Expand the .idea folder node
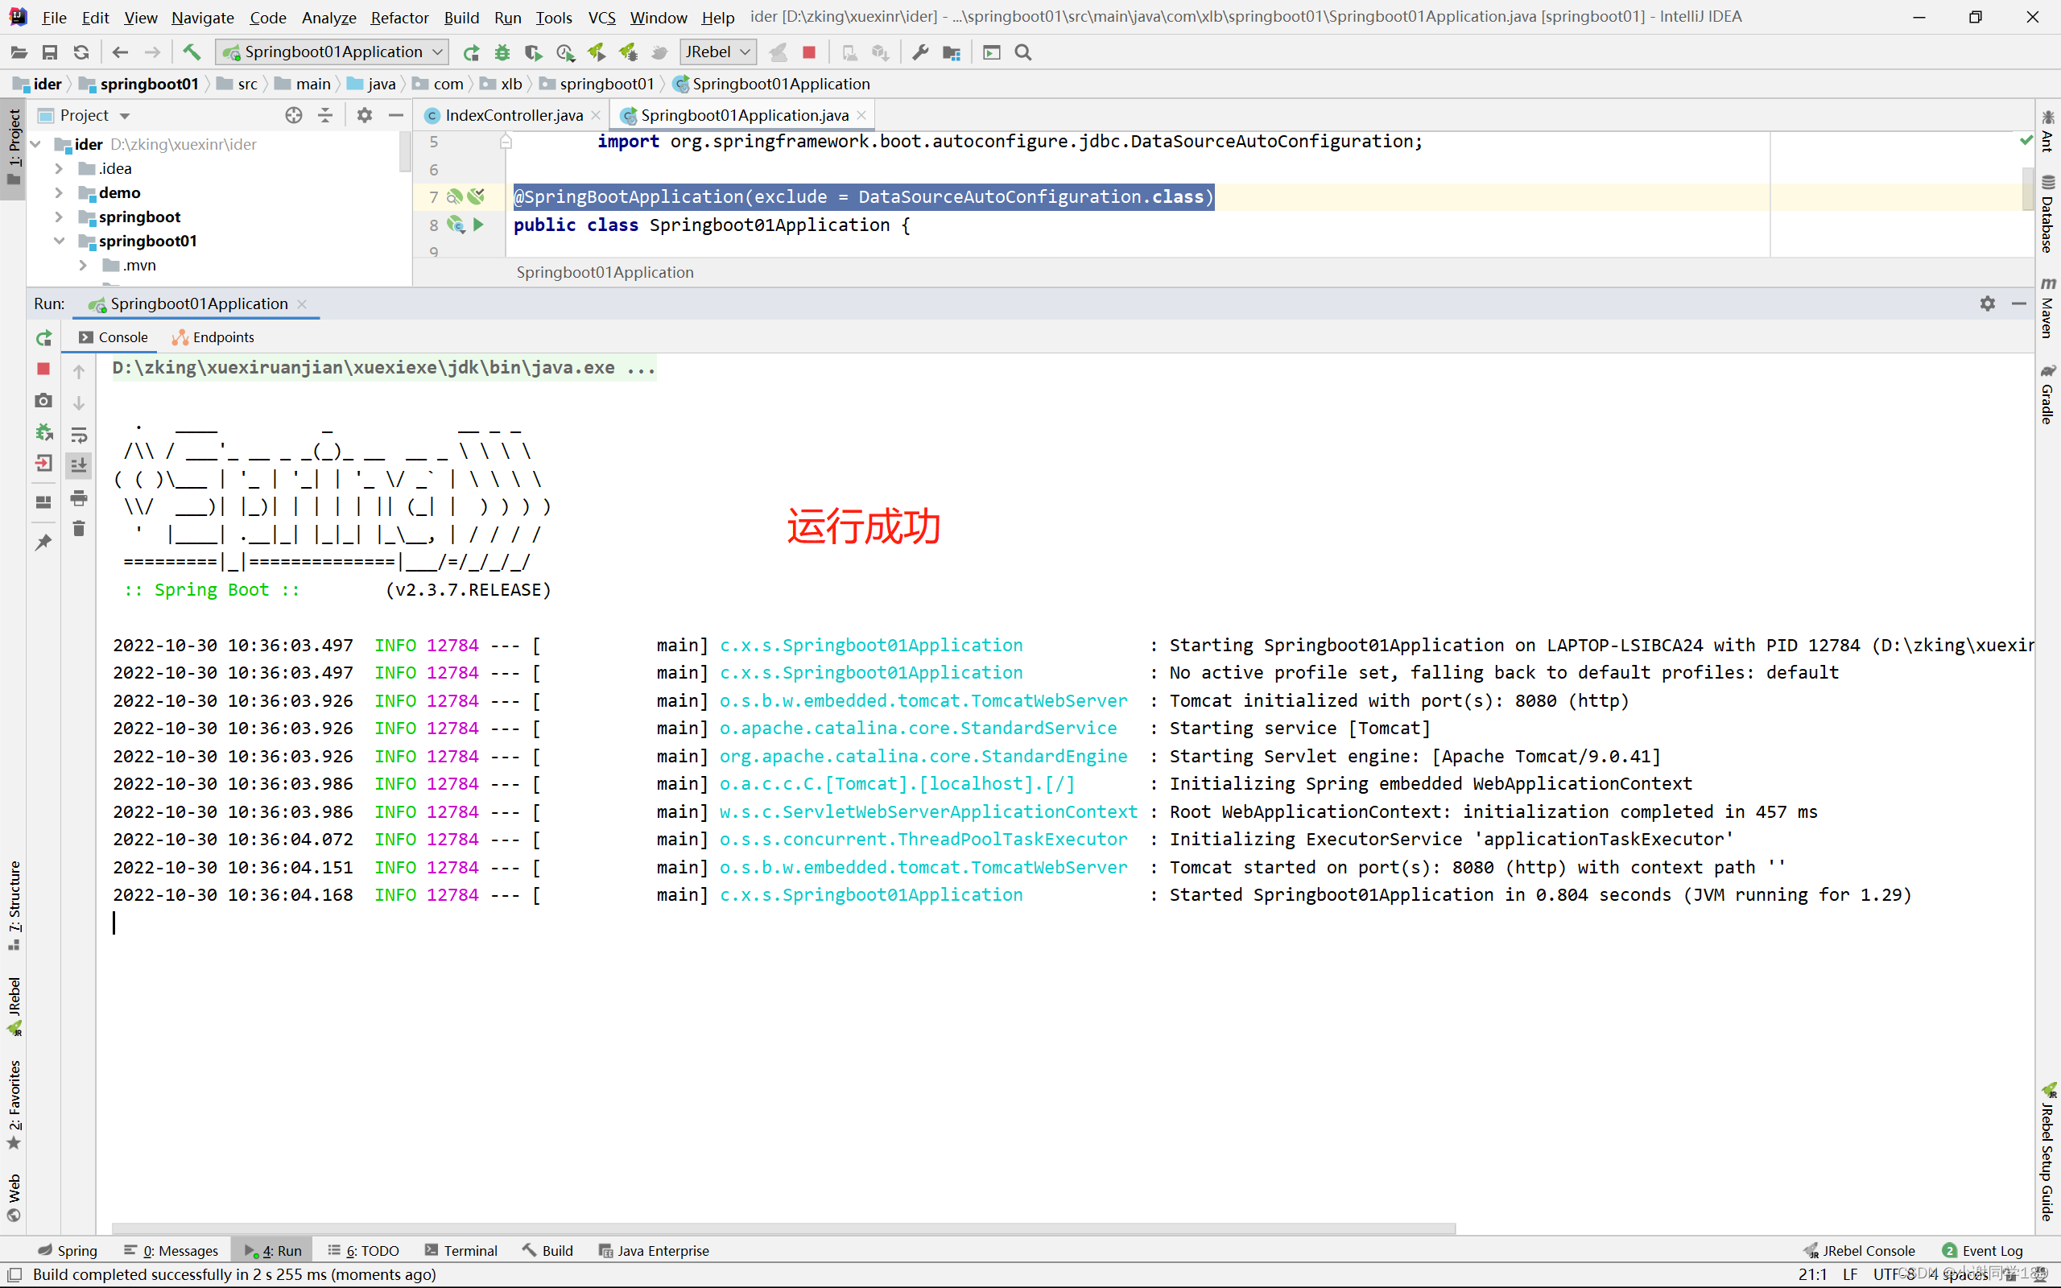The width and height of the screenshot is (2061, 1288). 60,169
